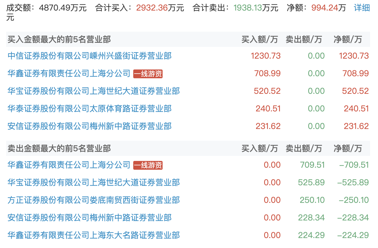
Task: Click the 709.51 sell amount cell
Action: tap(312, 165)
